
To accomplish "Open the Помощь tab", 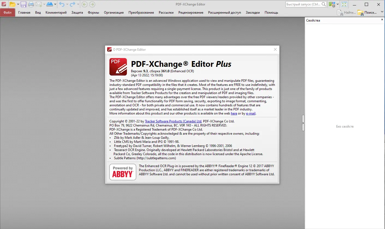I will 271,13.
